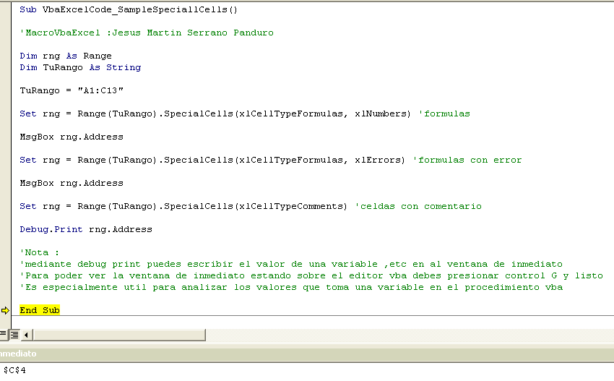
Task: Click the line "Dim rng As Range"
Action: (x=66, y=56)
